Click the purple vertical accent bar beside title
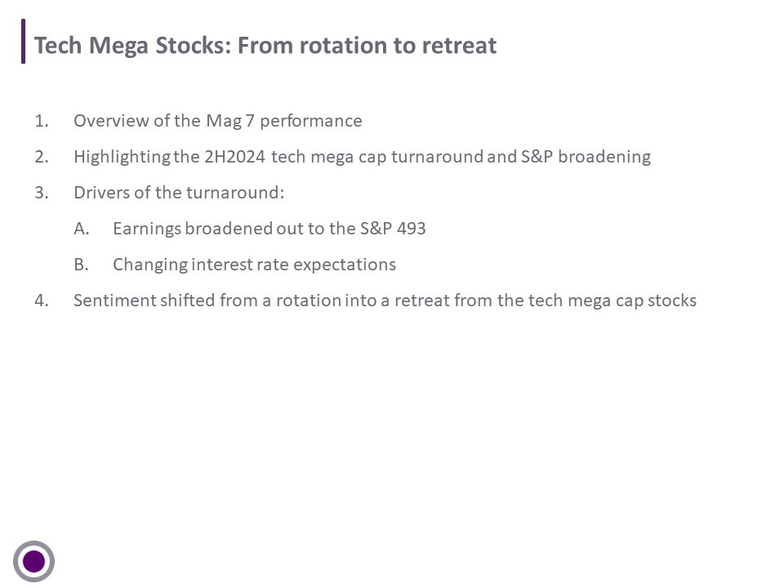The width and height of the screenshot is (784, 588). pos(23,41)
